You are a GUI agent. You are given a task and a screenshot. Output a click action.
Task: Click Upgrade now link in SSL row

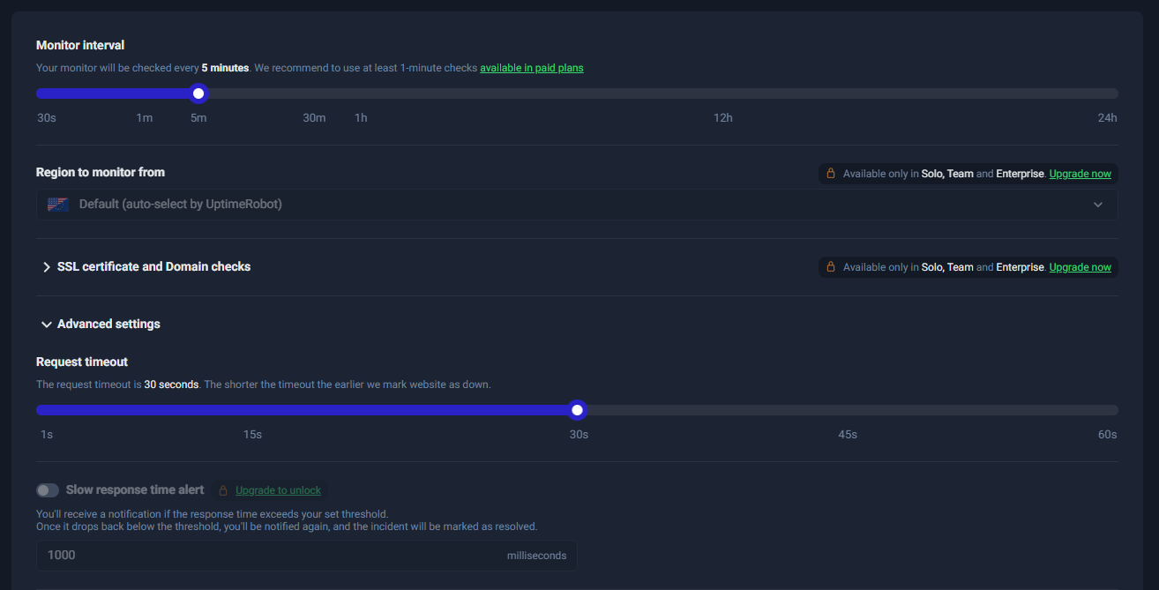tap(1080, 267)
